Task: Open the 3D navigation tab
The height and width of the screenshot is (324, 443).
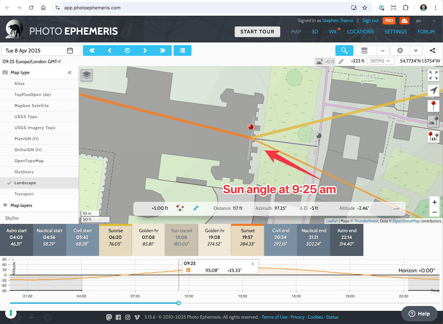Action: point(315,32)
